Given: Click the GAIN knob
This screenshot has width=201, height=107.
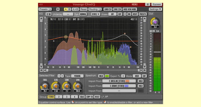Looking at the screenshot, I should point(67,86).
